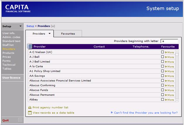
Task: Focus the Providers beginning with letter field
Action: 169,41
